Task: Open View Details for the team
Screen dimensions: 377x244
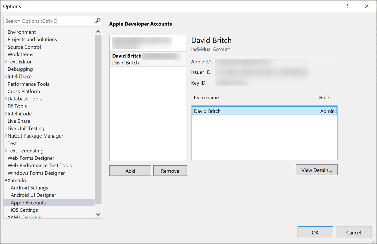Action: [x=316, y=170]
